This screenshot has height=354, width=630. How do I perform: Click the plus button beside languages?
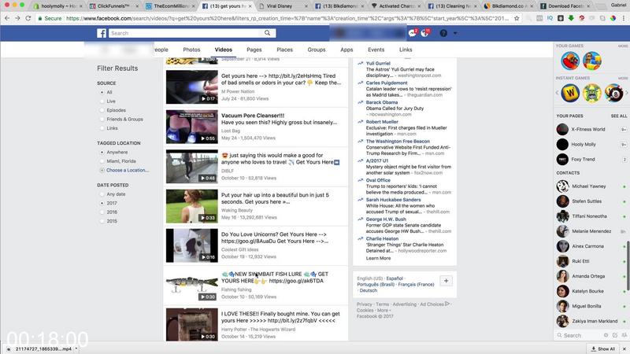446,281
